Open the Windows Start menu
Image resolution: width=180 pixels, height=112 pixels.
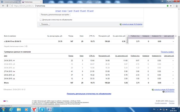point(3,110)
